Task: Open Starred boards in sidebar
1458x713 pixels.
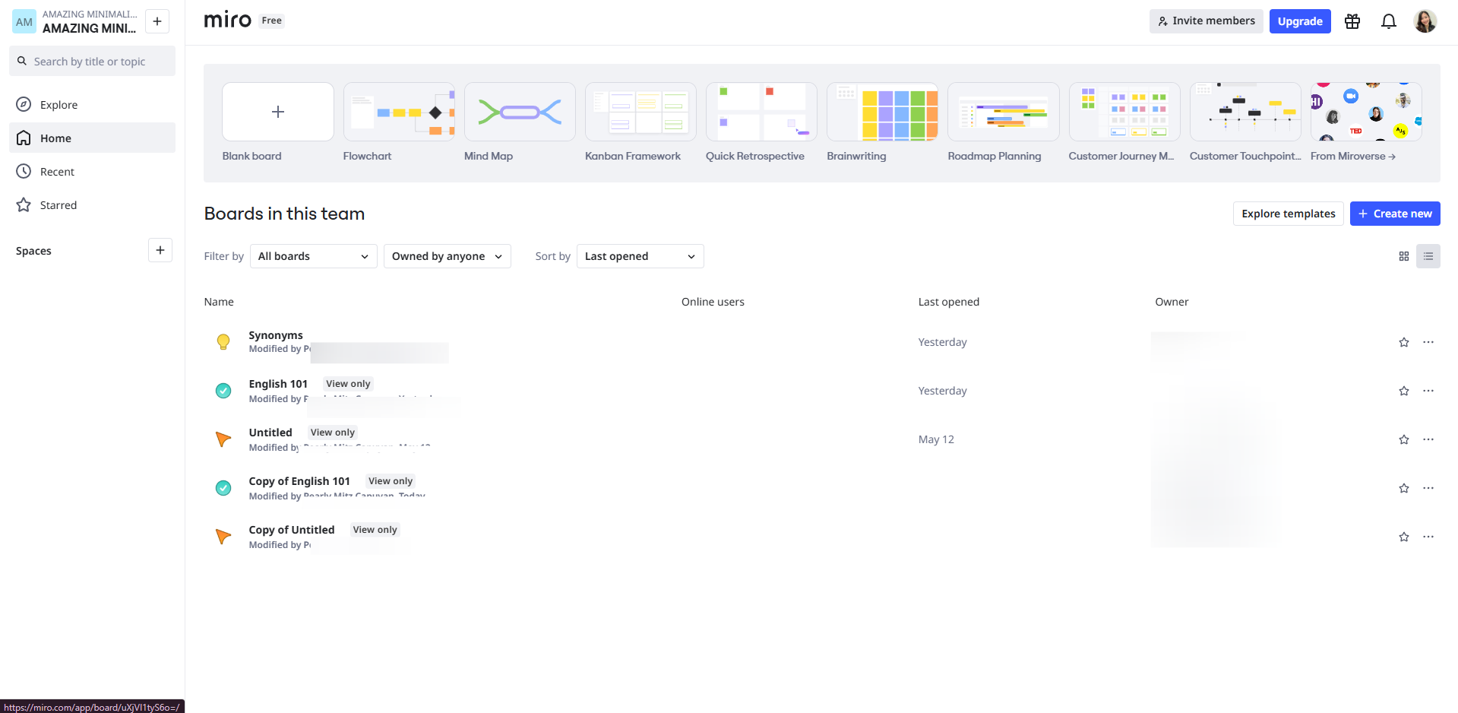Action: point(92,205)
